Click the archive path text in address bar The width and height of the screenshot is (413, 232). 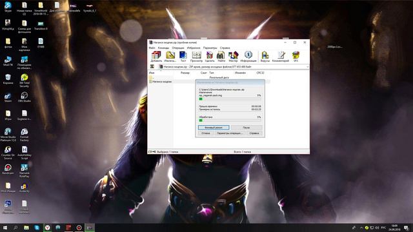click(208, 67)
